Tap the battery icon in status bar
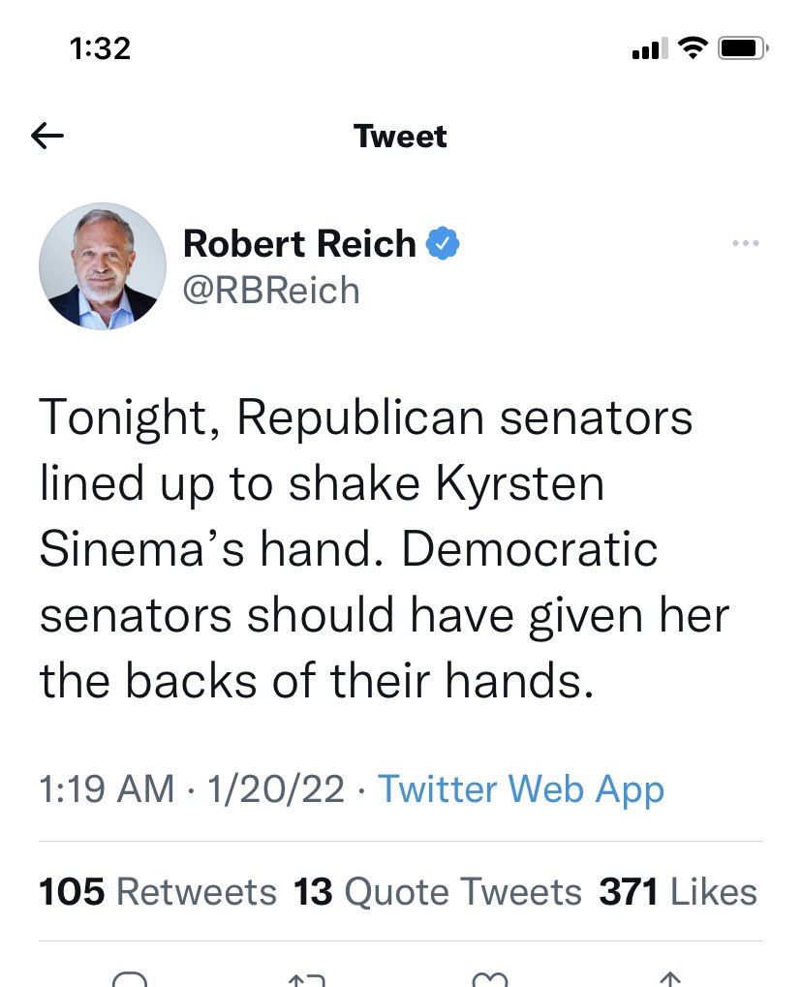 [743, 47]
